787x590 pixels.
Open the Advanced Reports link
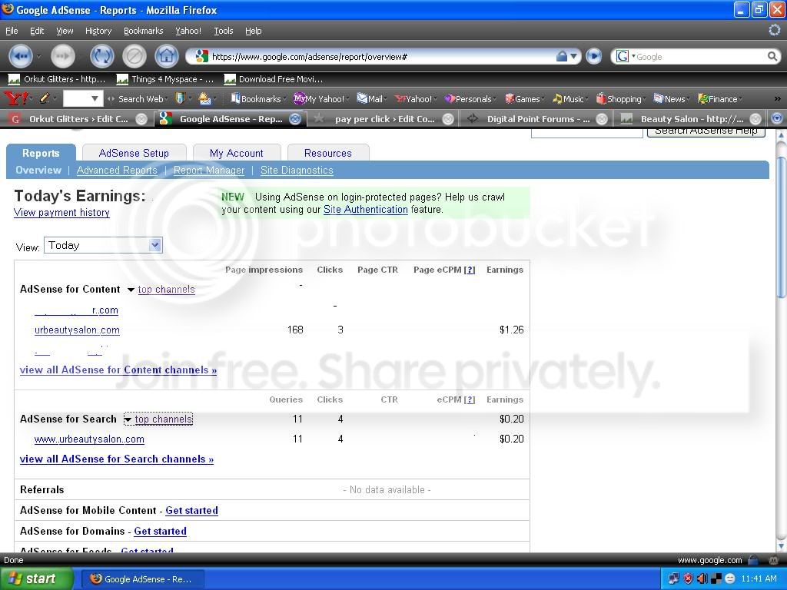[x=117, y=170]
